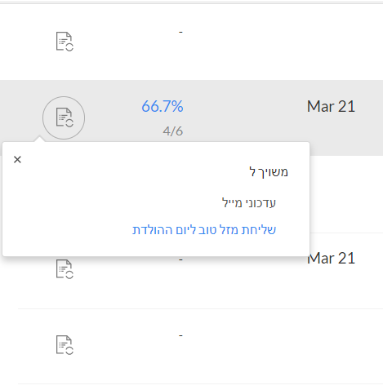The image size is (383, 390).
Task: Open the workflow icon in the topmost row
Action: click(65, 42)
